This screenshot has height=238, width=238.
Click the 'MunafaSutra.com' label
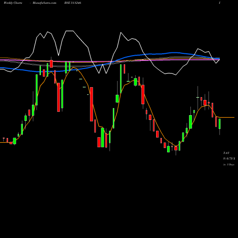click(x=44, y=3)
